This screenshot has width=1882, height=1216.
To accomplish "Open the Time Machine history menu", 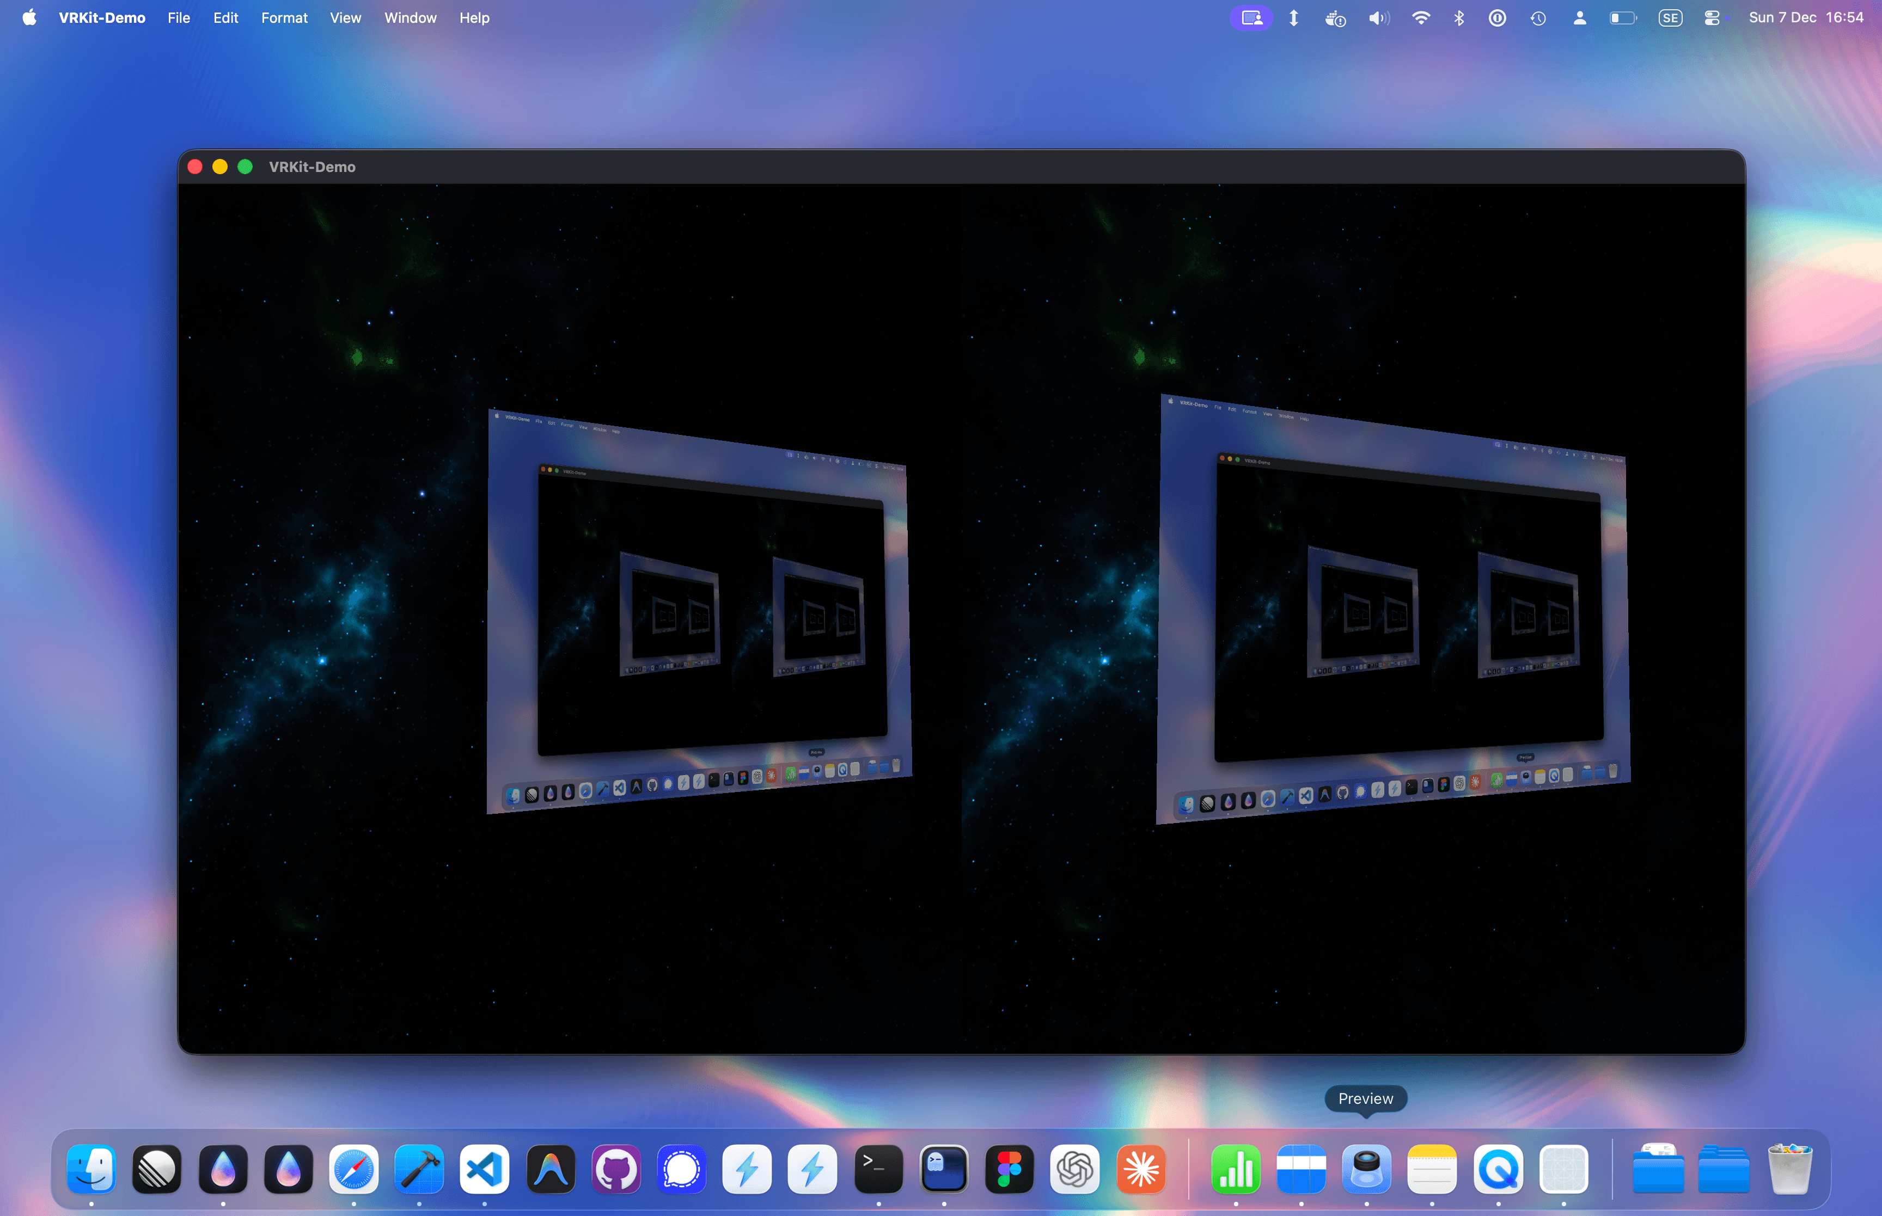I will (x=1538, y=17).
